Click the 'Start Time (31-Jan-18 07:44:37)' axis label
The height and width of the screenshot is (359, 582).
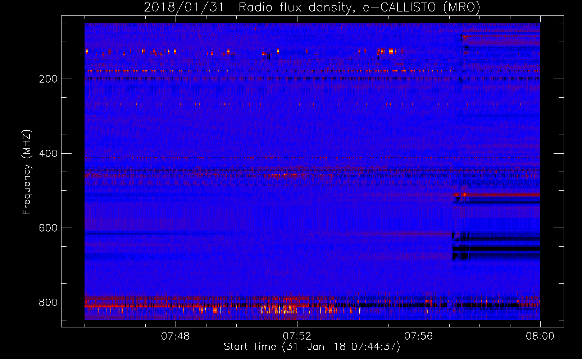[x=312, y=347]
